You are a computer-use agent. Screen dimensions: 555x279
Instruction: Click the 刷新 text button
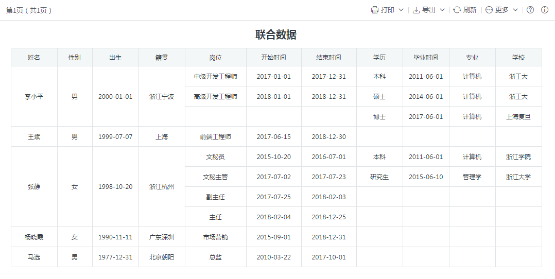470,10
